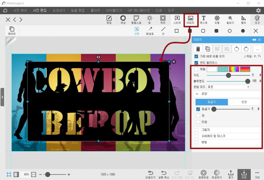Open the 혼합 모드 표준 dropdown

click(229, 87)
